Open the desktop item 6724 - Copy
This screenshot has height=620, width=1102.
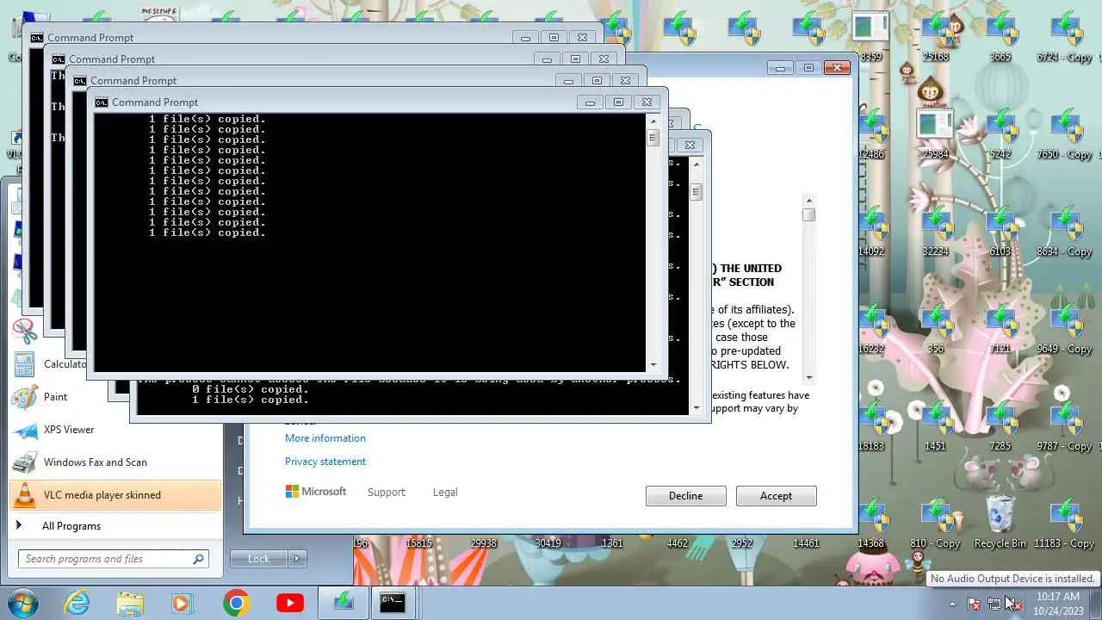[1065, 36]
